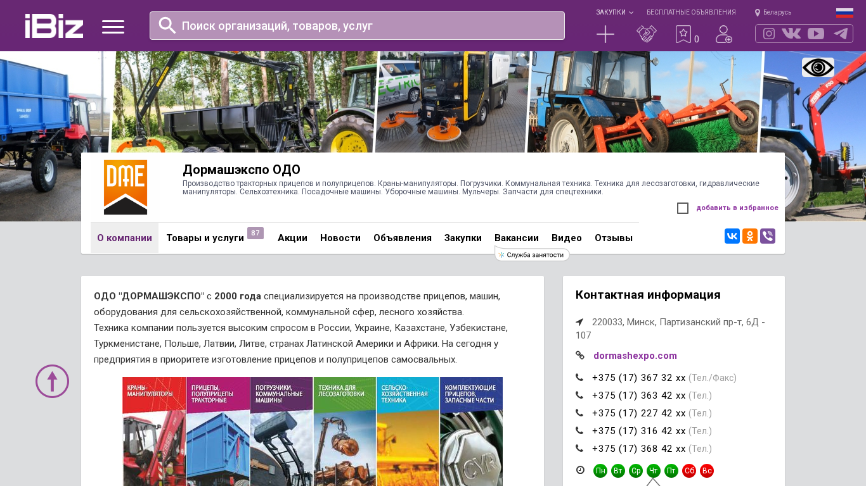This screenshot has height=486, width=866.
Task: Click the location pin icon near Беларусь
Action: [758, 13]
